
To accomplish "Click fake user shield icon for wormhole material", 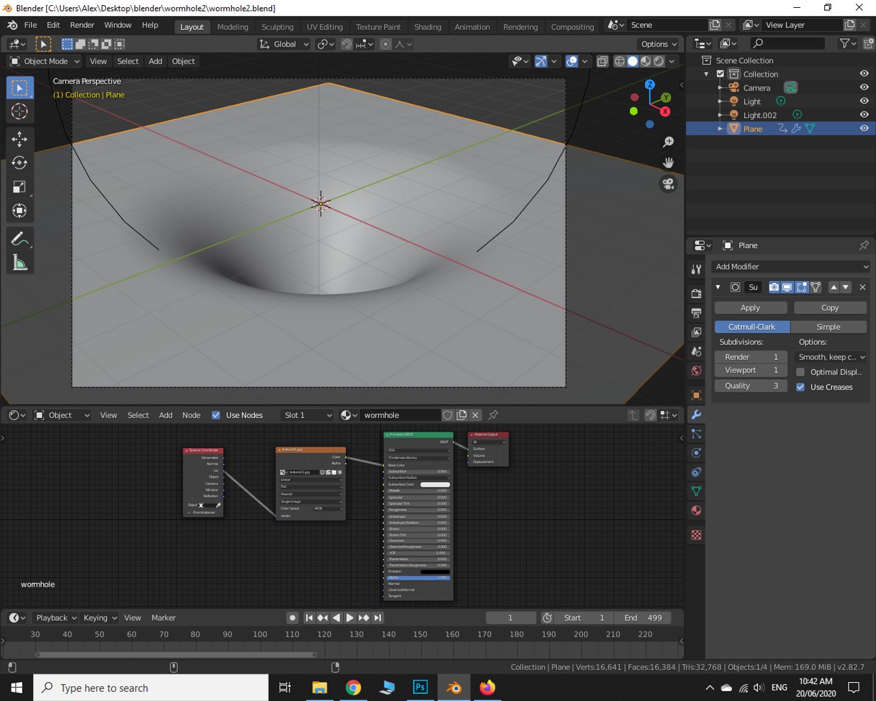I will coord(448,415).
